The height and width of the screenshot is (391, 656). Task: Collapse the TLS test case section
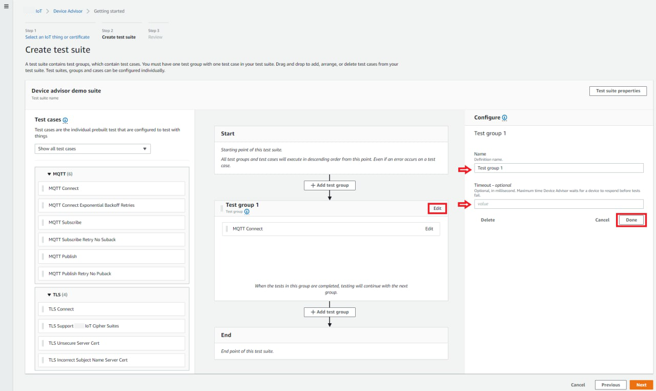click(x=49, y=295)
